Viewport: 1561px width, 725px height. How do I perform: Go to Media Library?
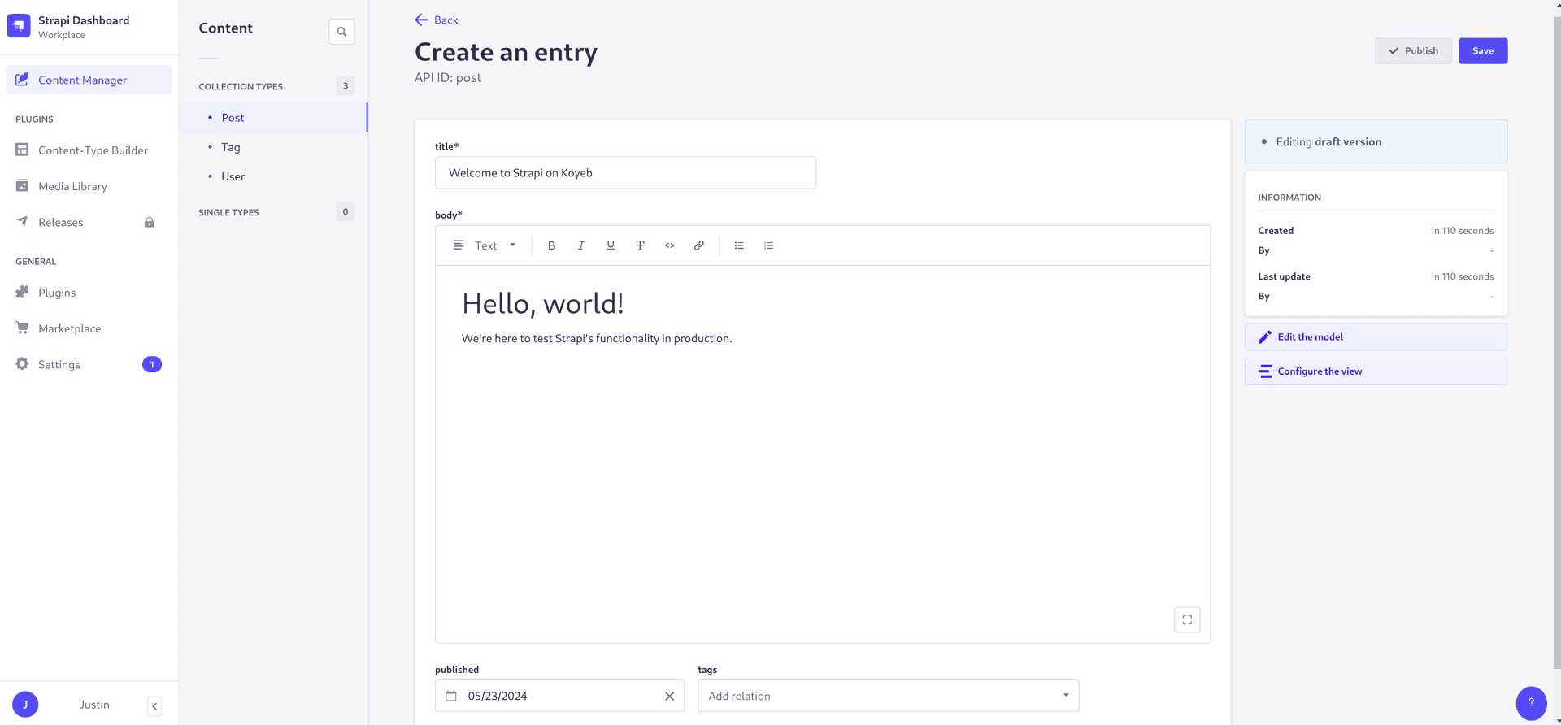click(x=72, y=186)
